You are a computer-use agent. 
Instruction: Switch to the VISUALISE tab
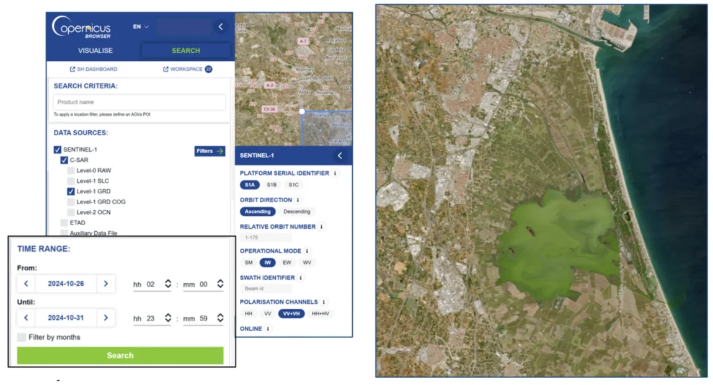point(95,50)
